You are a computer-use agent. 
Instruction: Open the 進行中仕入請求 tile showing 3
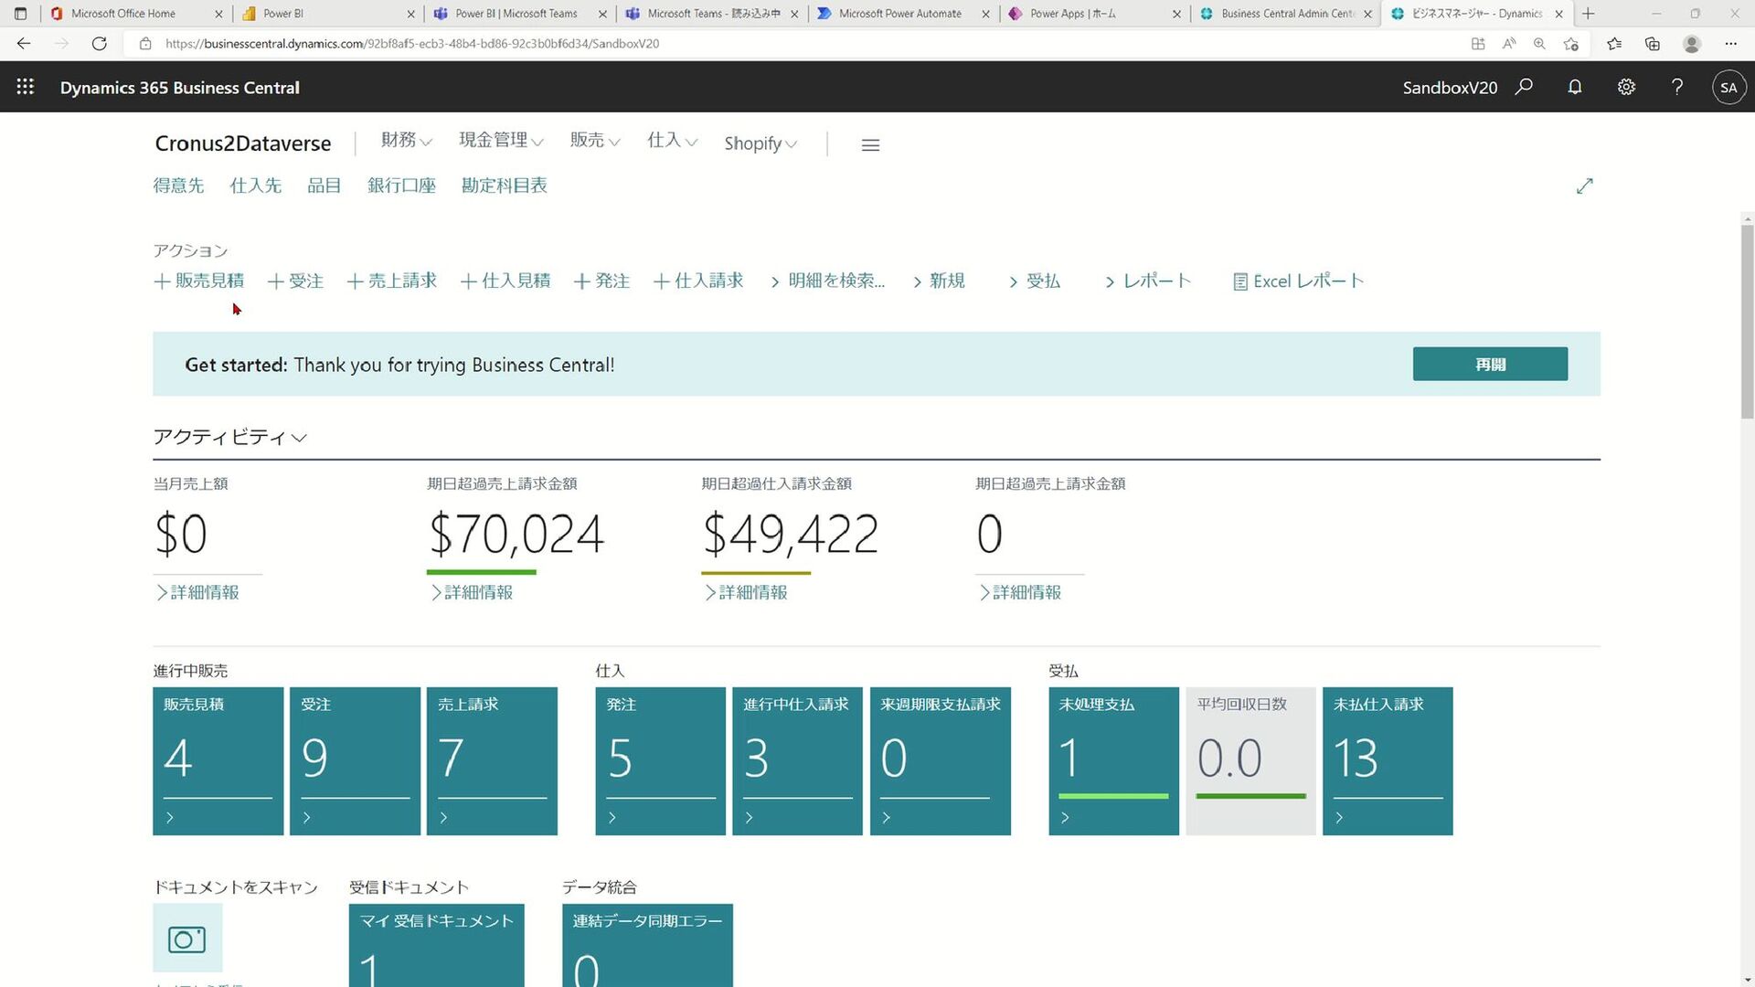click(x=797, y=761)
